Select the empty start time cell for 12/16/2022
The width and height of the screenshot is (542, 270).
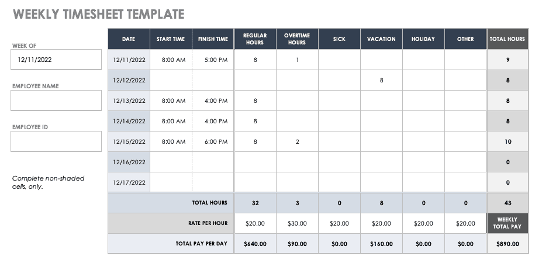[x=171, y=162]
